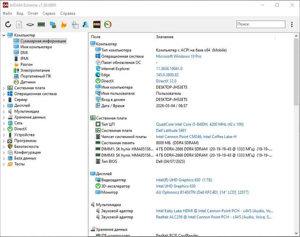Open the audit manager checklist icon

[75, 24]
